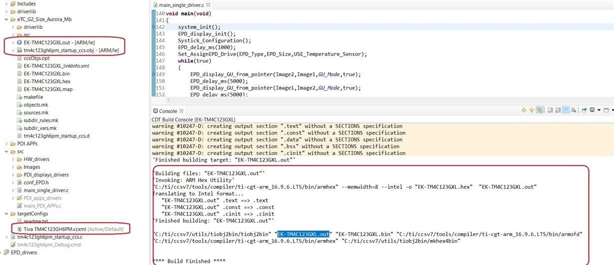
Task: Click main_single_driver.c file icon in tree
Action: click(19, 190)
